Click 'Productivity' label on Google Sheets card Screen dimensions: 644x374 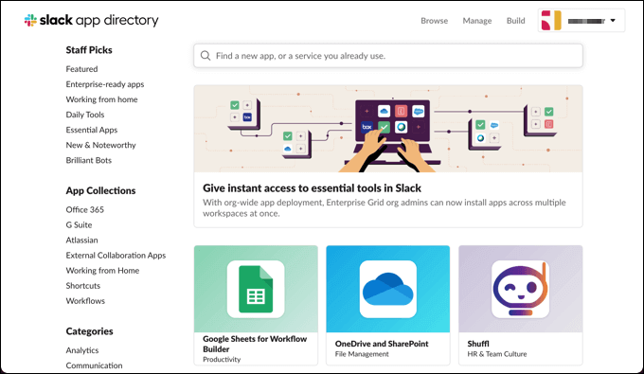click(222, 359)
